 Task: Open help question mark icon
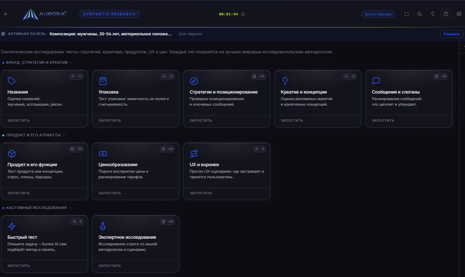coord(446,14)
